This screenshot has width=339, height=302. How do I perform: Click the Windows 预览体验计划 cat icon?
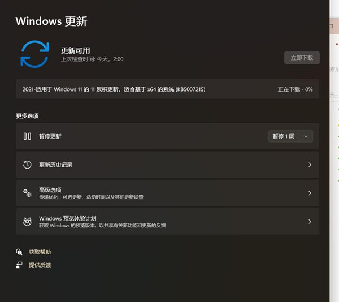[x=27, y=221]
